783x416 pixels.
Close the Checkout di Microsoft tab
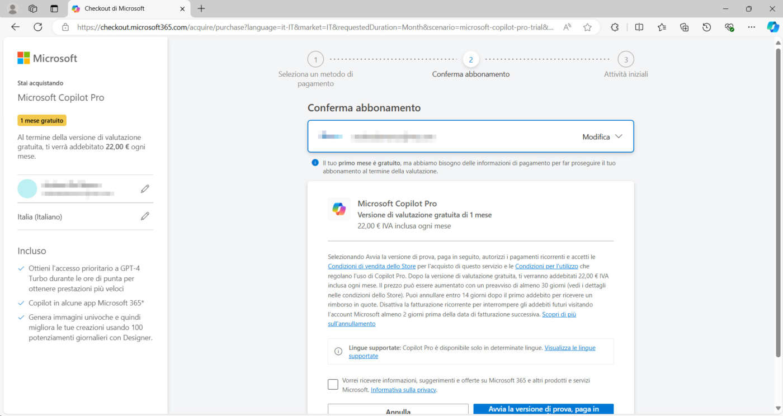[x=182, y=8]
